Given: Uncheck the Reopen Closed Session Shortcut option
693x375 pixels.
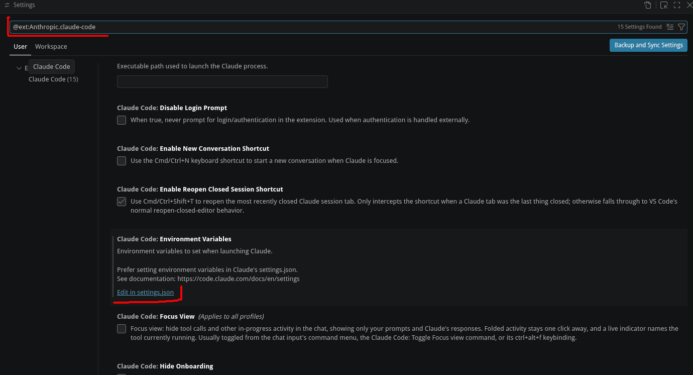Looking at the screenshot, I should 122,202.
